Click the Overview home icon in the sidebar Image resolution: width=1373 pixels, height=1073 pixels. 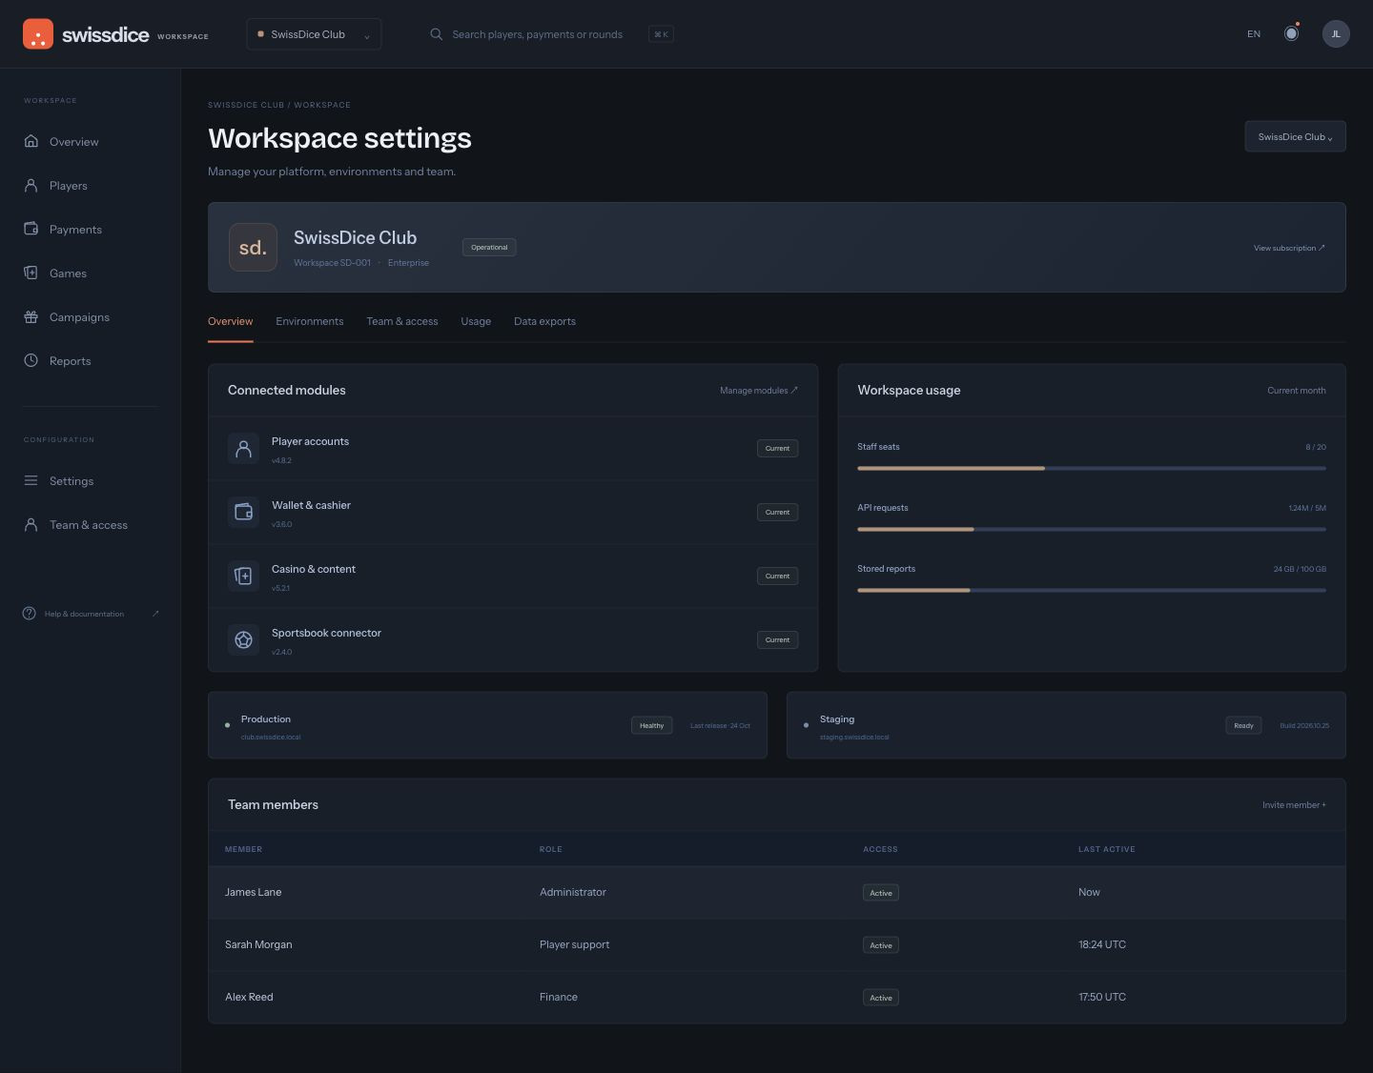click(x=31, y=142)
